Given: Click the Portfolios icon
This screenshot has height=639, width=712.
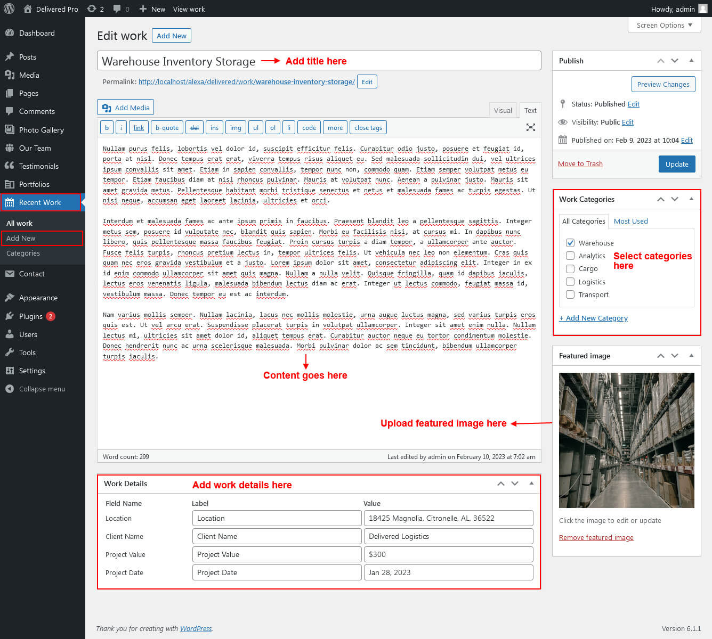Looking at the screenshot, I should pos(10,184).
